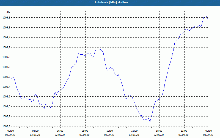220x138 pixels.
Task: Click the 1008,6 y-axis value
Action: 6,77
